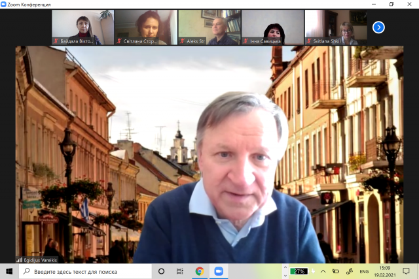Open Zoom app from the taskbar
The height and width of the screenshot is (279, 419).
pos(217,271)
